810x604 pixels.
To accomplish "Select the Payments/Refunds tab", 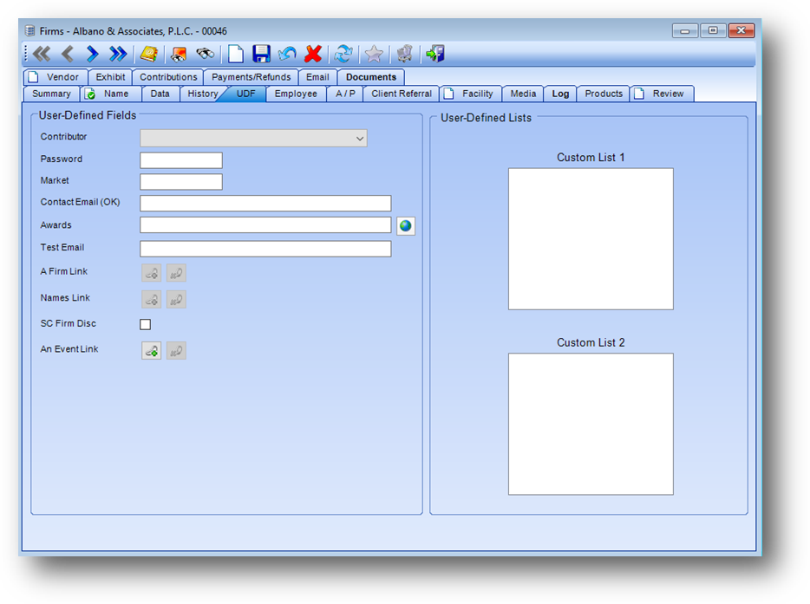I will click(251, 77).
